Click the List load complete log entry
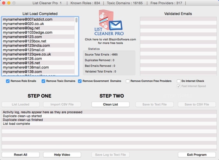Viewport: 219px width, 160px height. [109, 124]
